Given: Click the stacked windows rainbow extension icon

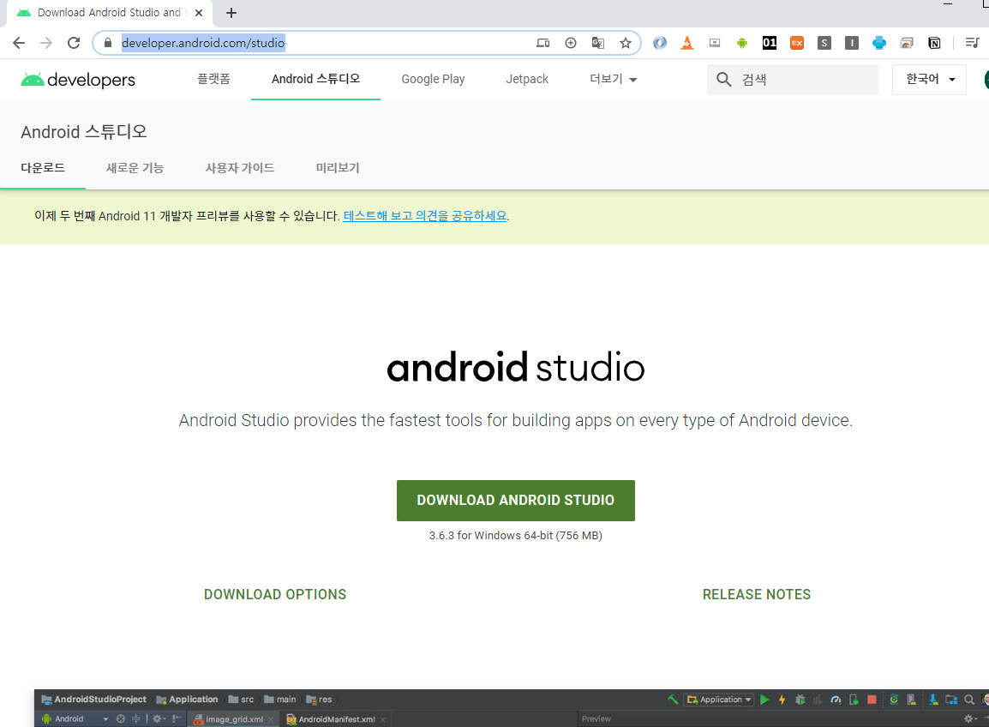Looking at the screenshot, I should click(x=907, y=43).
